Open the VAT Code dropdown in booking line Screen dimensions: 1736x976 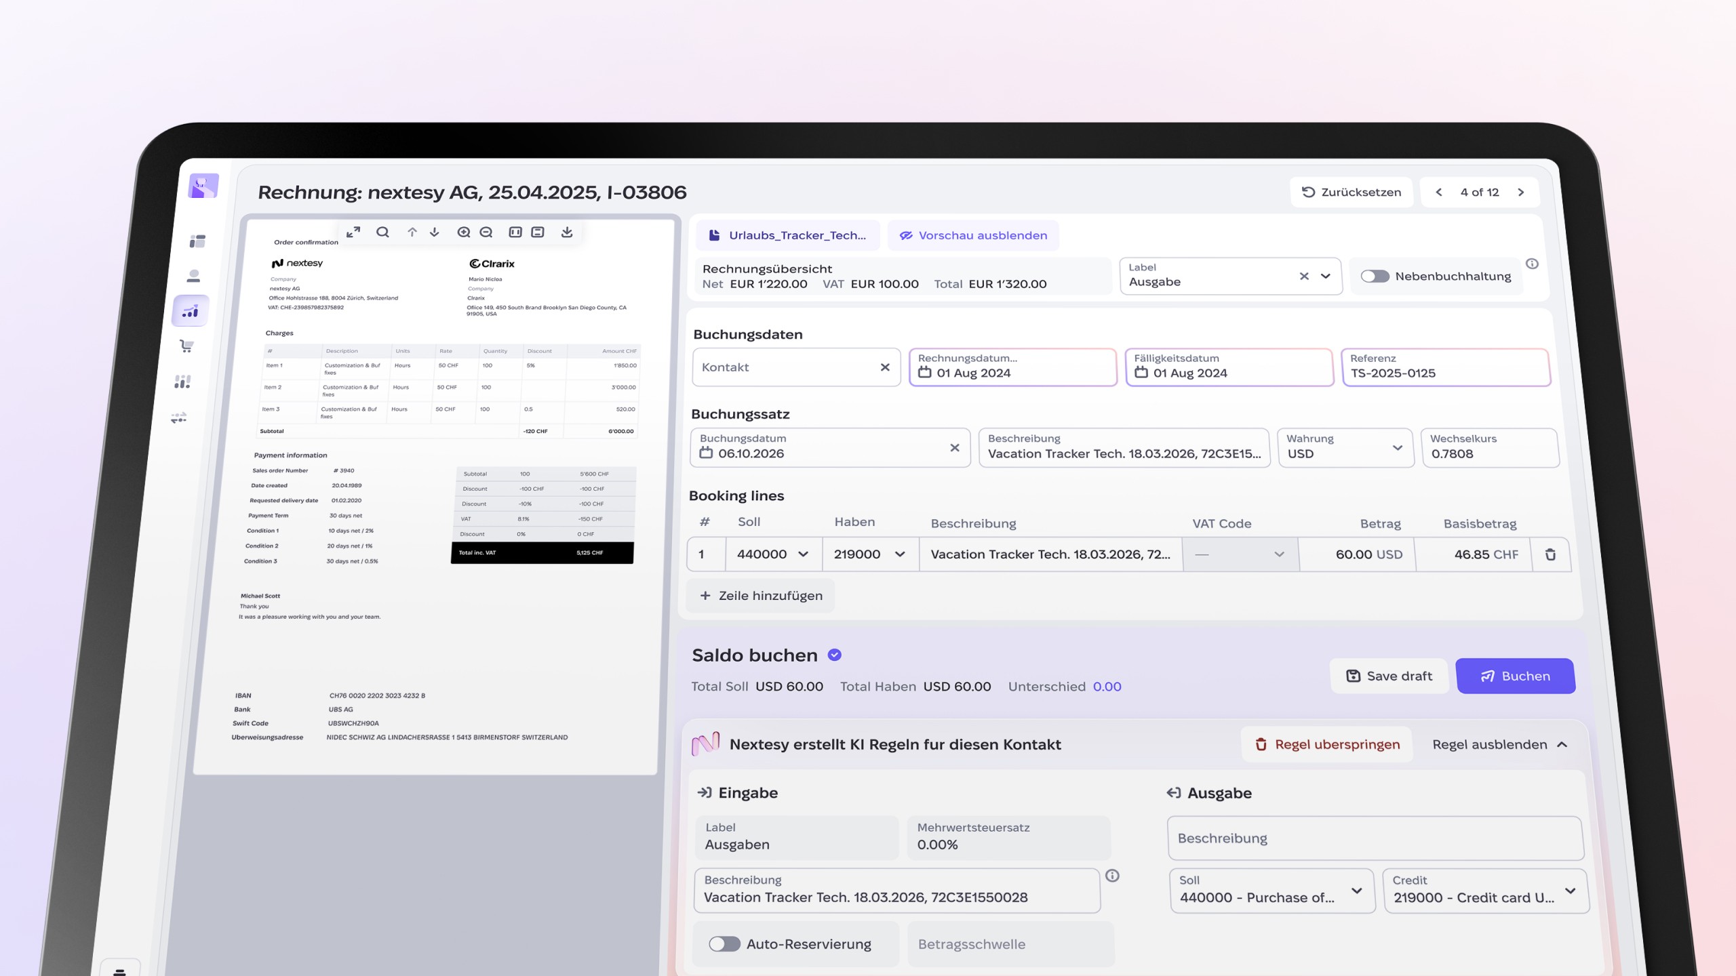click(1240, 554)
